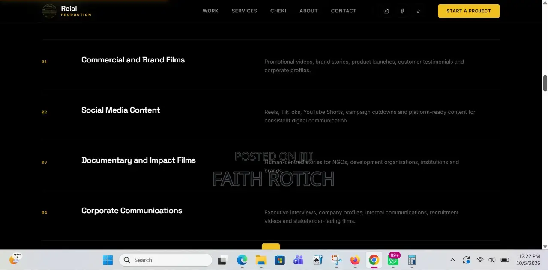This screenshot has width=548, height=270.
Task: Launch Microsoft Edge from the taskbar
Action: click(242, 260)
